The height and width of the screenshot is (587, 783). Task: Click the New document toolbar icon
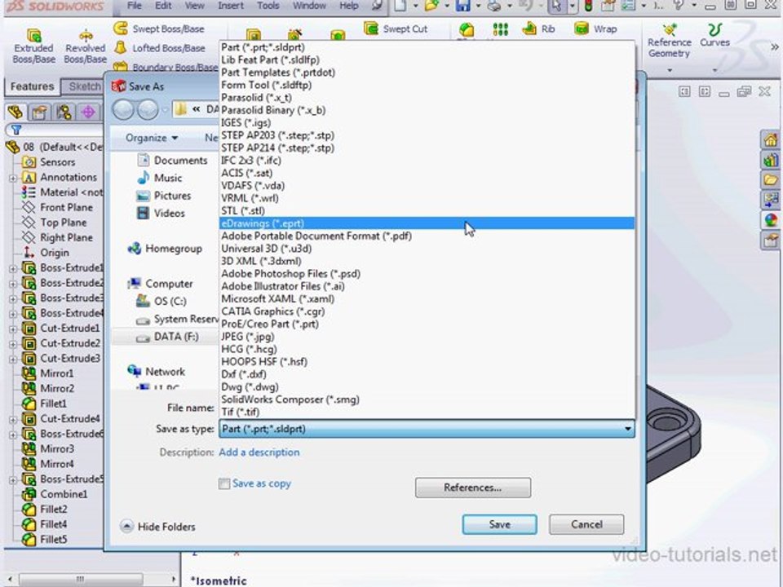400,6
